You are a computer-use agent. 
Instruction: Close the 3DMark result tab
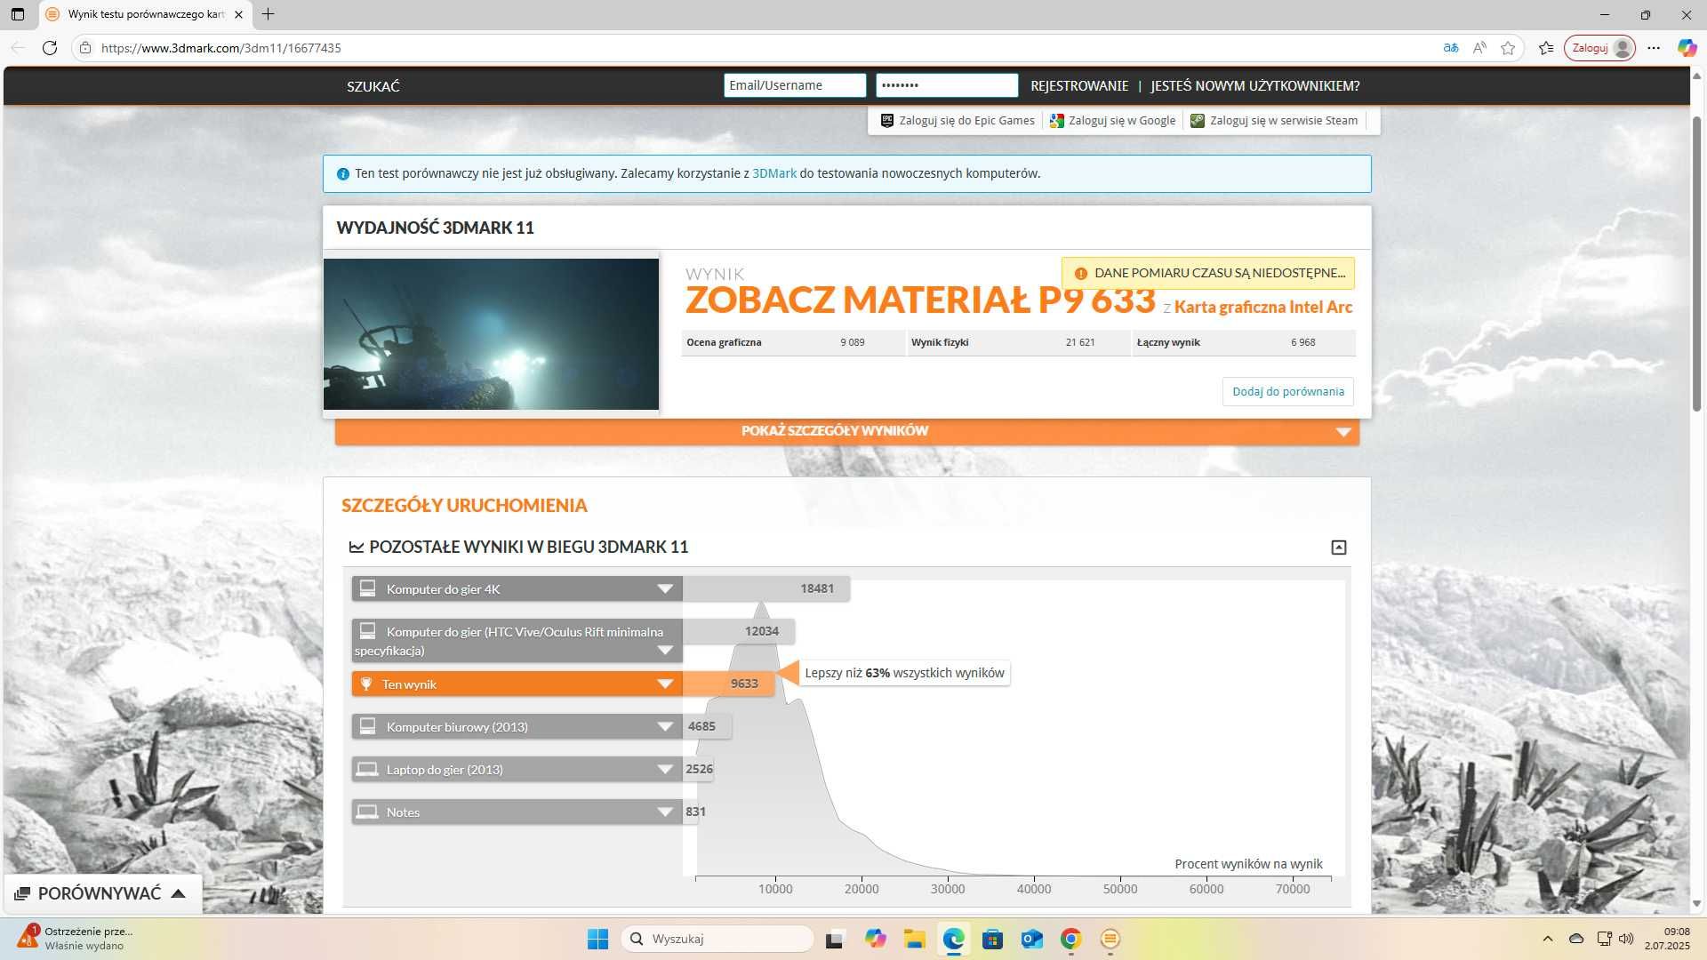(238, 14)
